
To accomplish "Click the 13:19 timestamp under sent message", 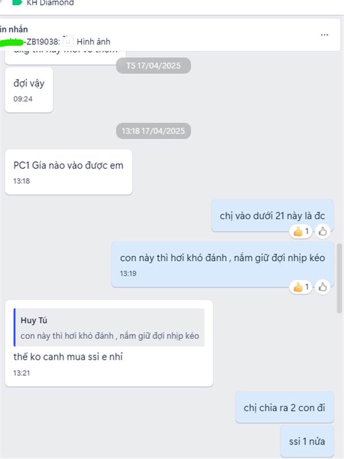I will click(x=128, y=274).
